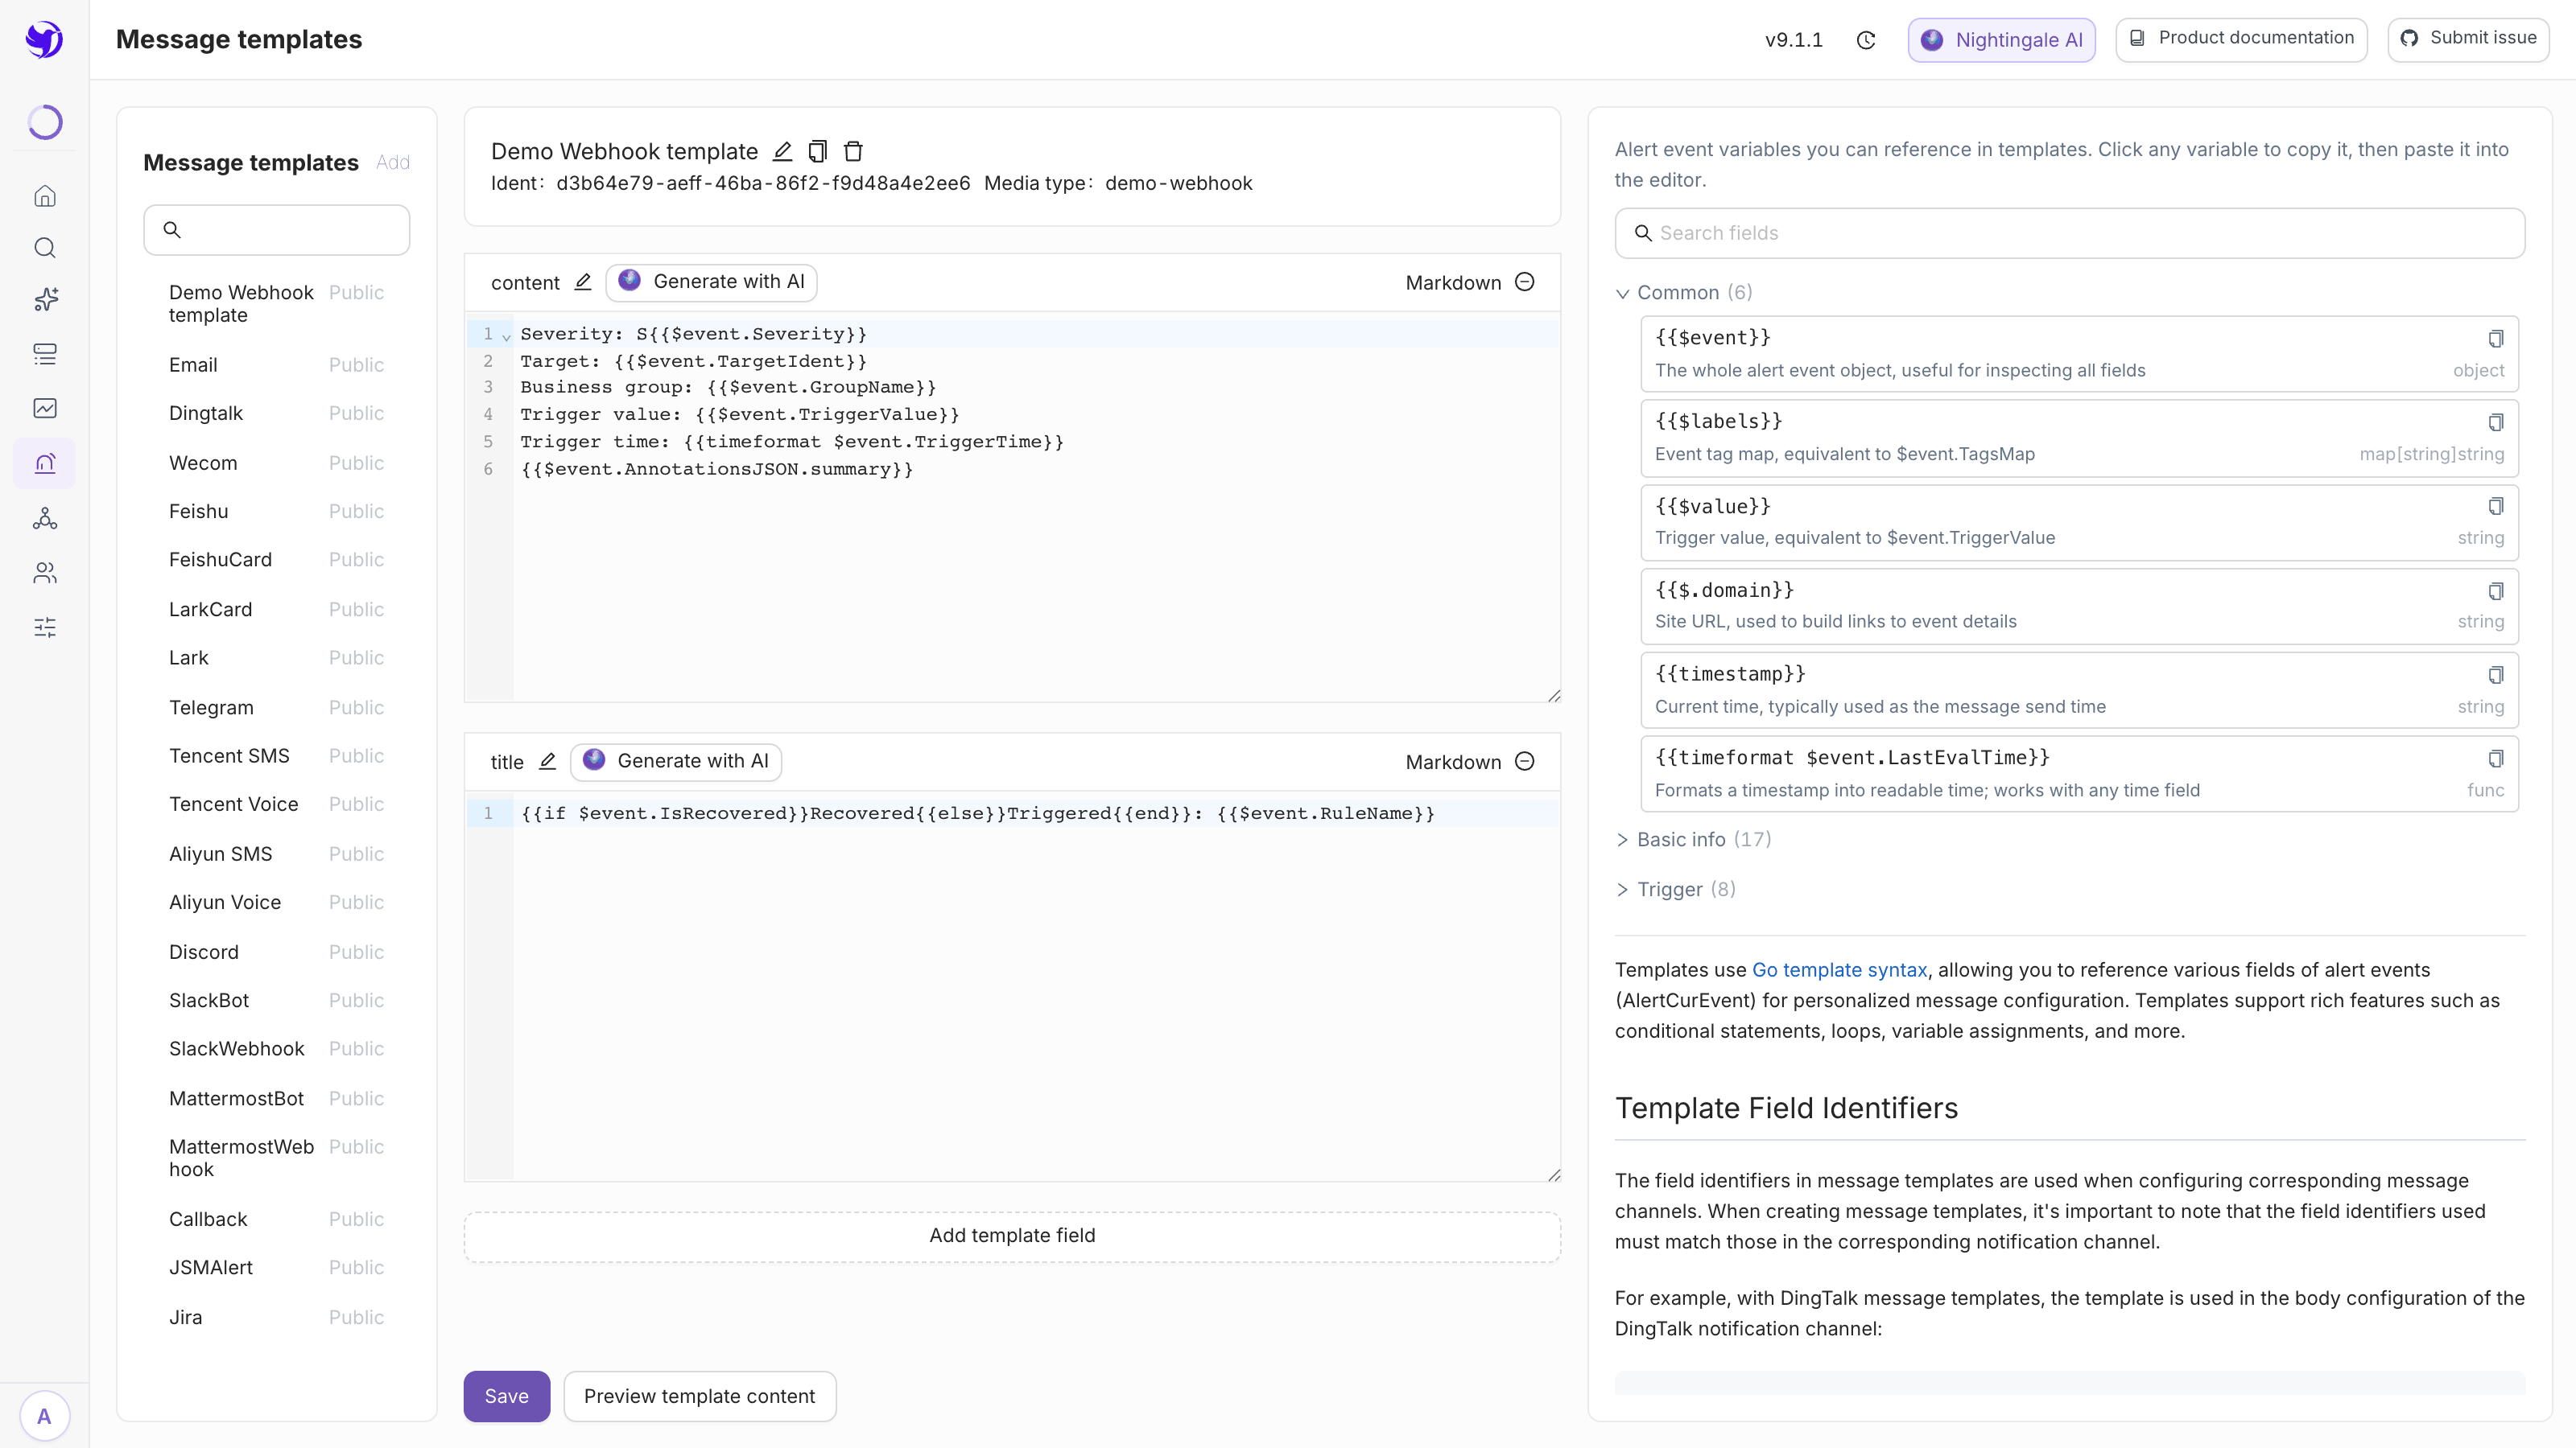2576x1448 pixels.
Task: Focus the Search fields input
Action: 2069,232
